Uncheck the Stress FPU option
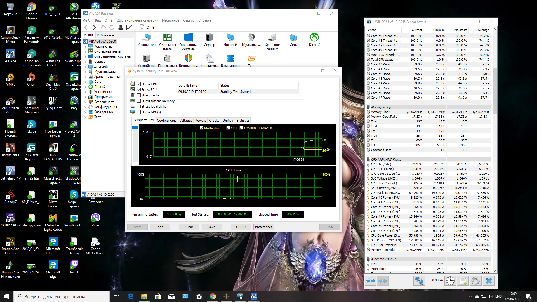Screen dimensions: 537x302 point(139,90)
